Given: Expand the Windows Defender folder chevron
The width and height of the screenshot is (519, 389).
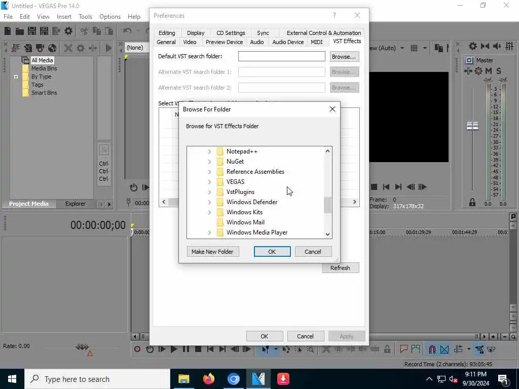Looking at the screenshot, I should [209, 202].
